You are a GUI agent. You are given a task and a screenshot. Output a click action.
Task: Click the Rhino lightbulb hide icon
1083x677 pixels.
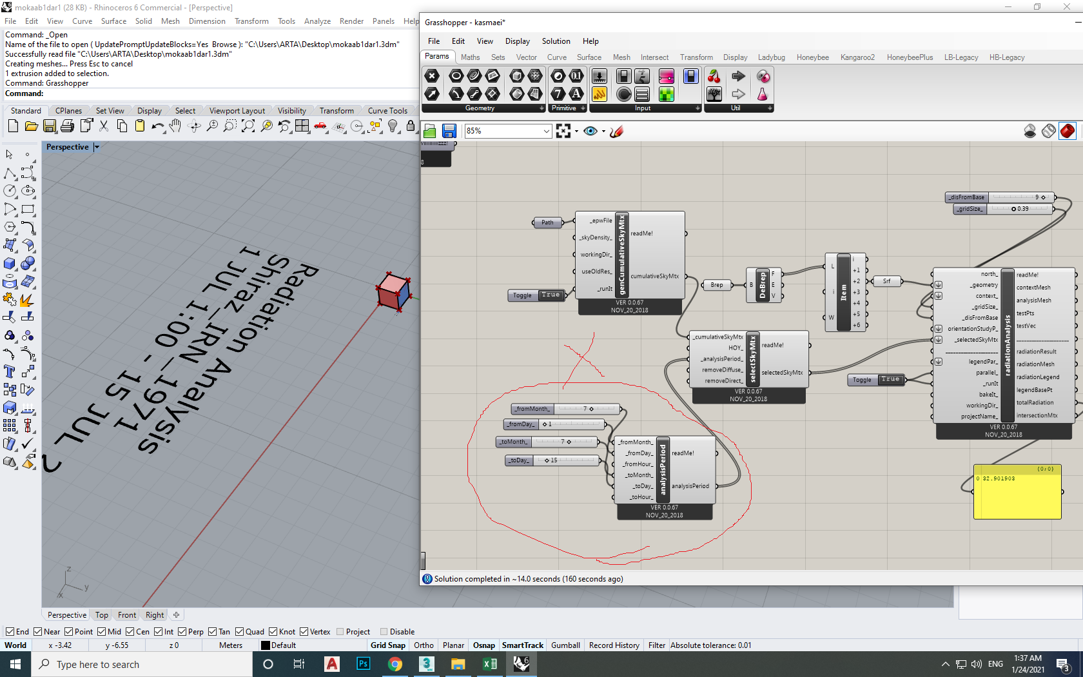point(393,126)
